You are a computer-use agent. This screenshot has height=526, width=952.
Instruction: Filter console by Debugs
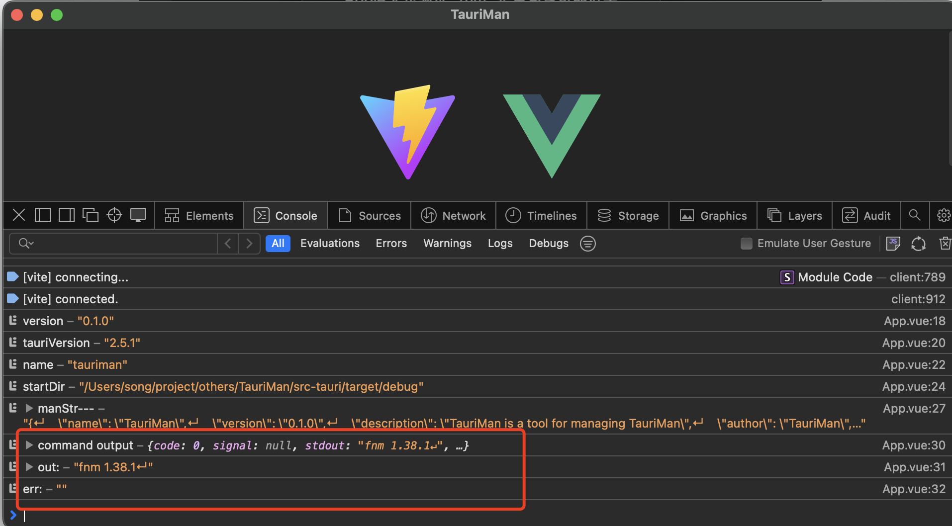pos(549,244)
